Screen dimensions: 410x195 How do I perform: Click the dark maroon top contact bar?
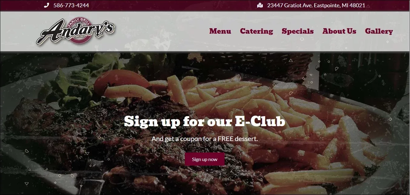205,5
